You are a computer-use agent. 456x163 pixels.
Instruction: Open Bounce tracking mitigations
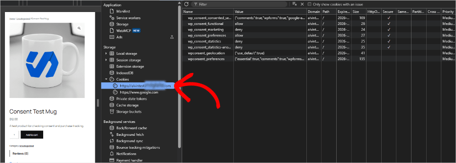(x=138, y=147)
